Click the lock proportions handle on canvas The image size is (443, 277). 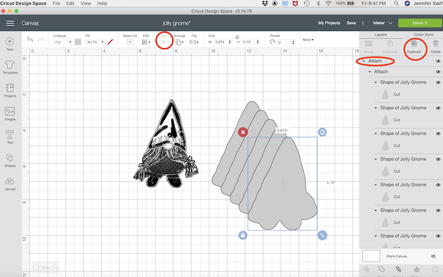243,235
